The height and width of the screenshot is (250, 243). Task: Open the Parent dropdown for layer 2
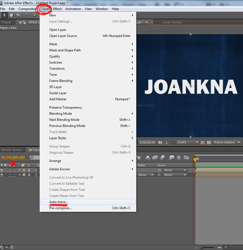coord(175,175)
